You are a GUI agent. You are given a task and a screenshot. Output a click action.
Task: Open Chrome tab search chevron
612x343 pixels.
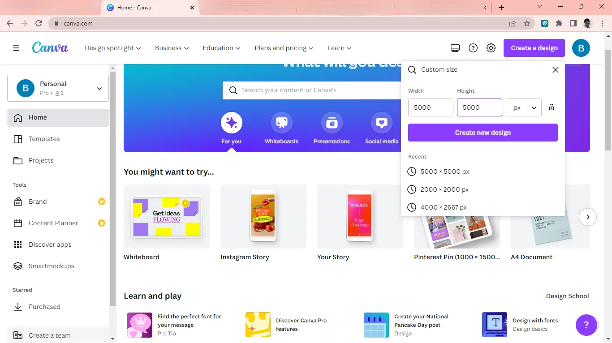click(x=540, y=7)
